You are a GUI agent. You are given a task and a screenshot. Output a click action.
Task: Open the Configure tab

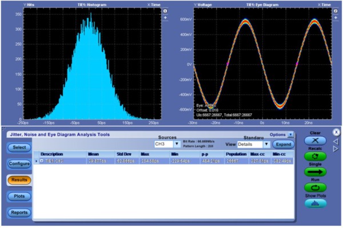[19, 164]
